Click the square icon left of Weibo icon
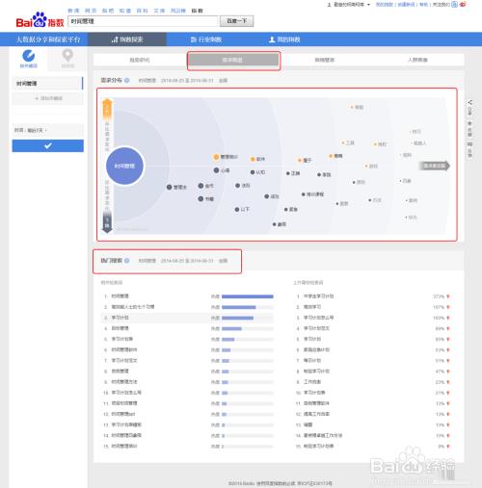Screen dimensions: 482x488 [x=454, y=4]
